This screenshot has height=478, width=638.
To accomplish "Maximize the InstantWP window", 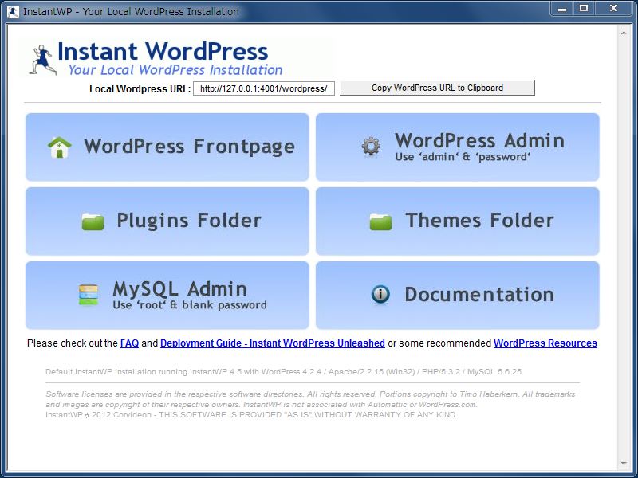I will [x=584, y=8].
